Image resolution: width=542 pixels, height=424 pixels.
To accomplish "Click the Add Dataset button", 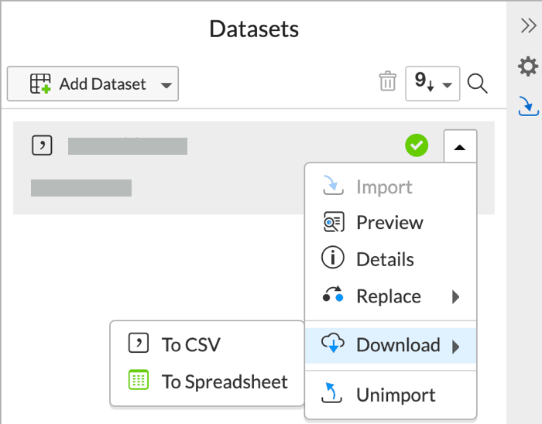I will click(x=93, y=84).
